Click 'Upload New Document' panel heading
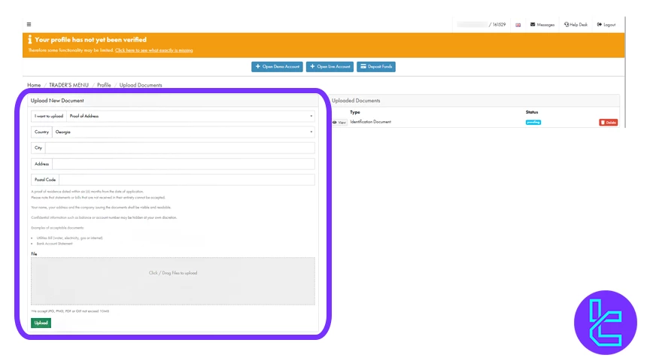 [x=57, y=100]
